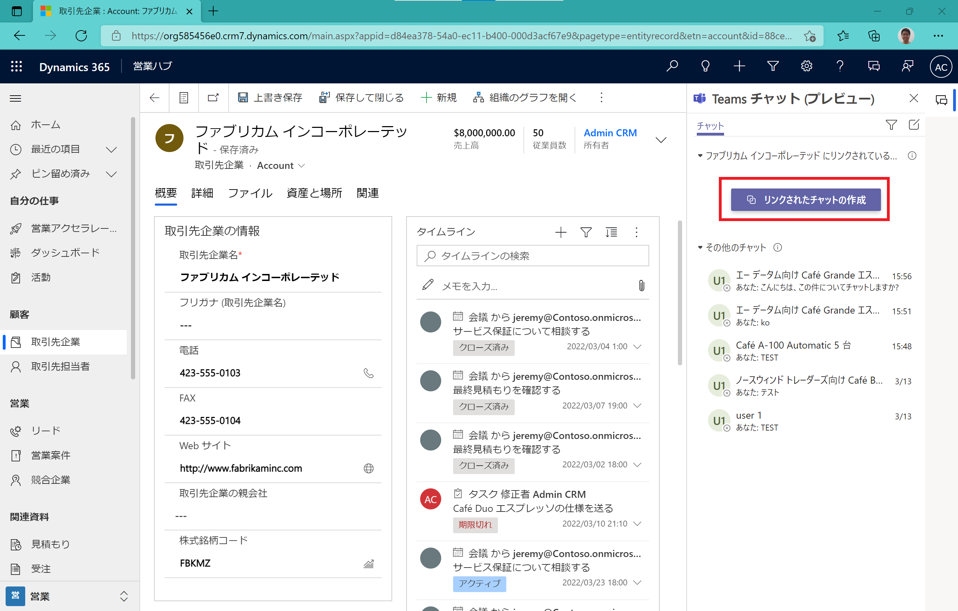The image size is (958, 611).
Task: Start new Teams chat with compose icon
Action: point(914,125)
